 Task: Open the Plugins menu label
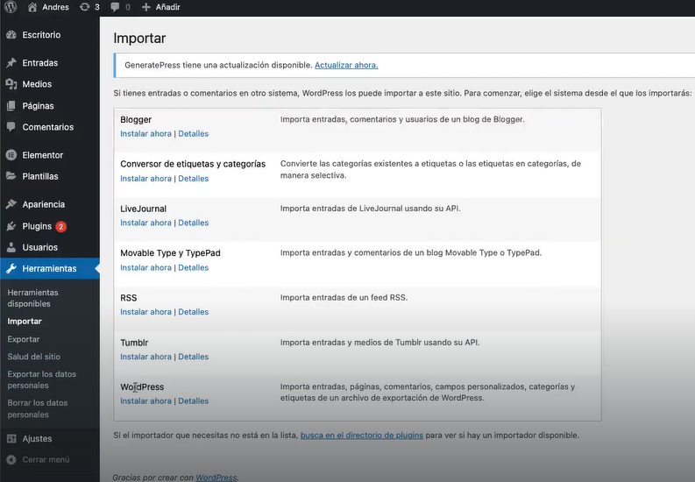coord(37,226)
